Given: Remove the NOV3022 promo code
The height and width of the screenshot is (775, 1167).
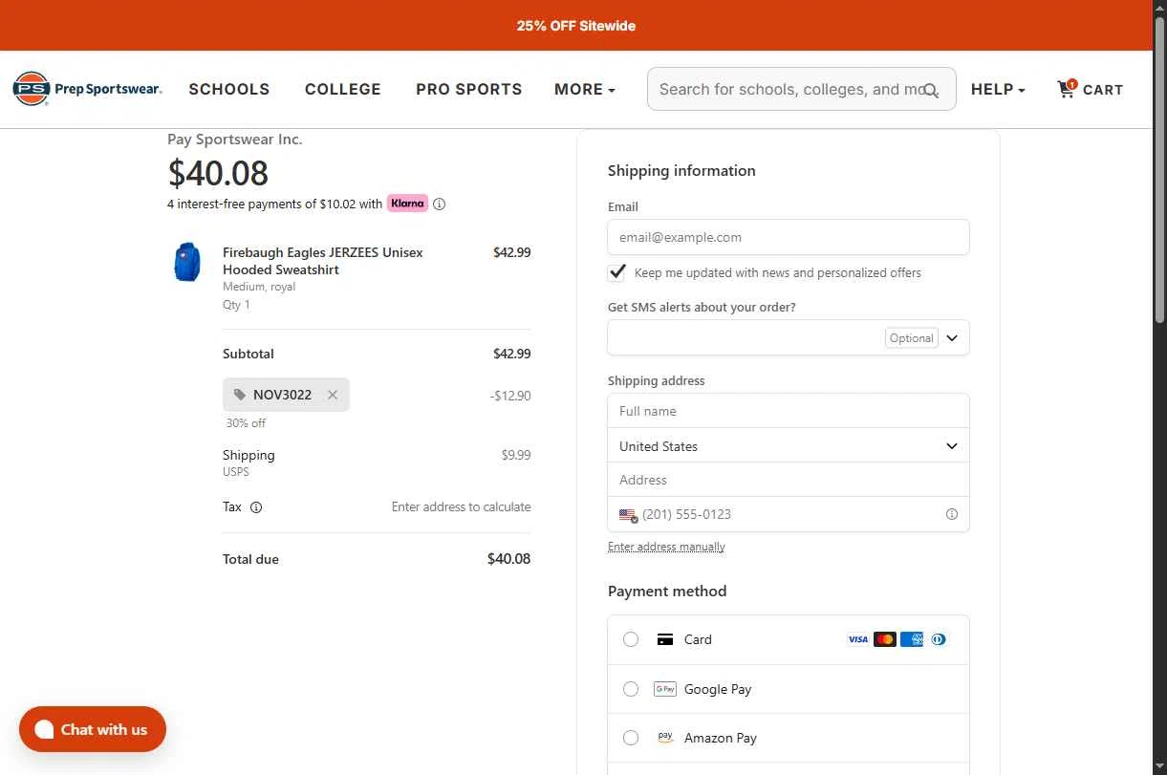Looking at the screenshot, I should click(333, 395).
